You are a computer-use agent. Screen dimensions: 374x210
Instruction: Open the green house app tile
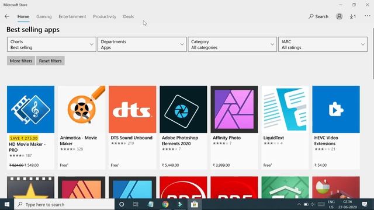[x=285, y=187]
